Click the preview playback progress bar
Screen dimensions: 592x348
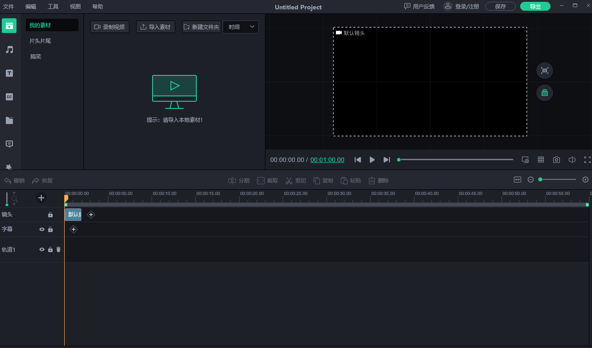click(x=455, y=160)
